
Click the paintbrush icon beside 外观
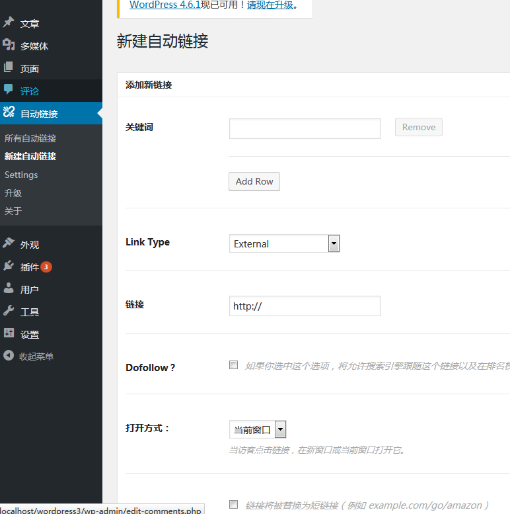(x=9, y=244)
